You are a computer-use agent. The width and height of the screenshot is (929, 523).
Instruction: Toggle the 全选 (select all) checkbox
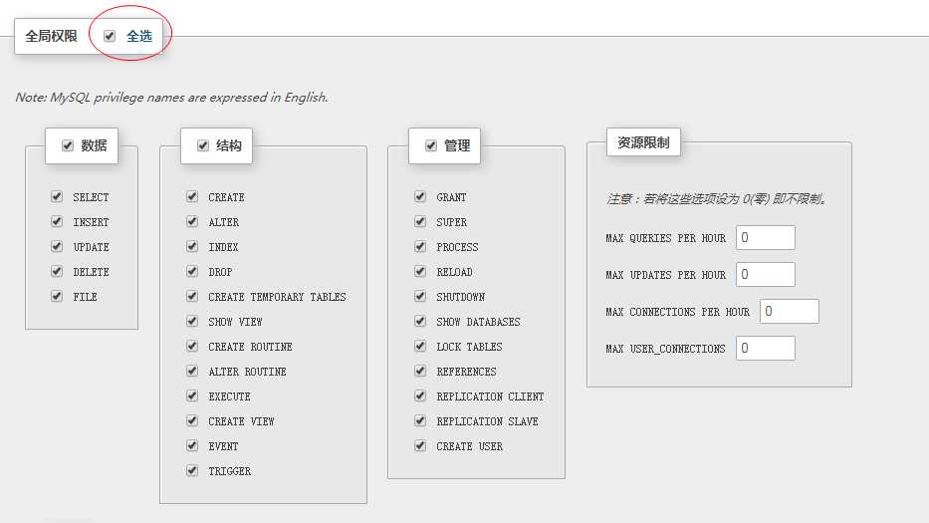(110, 36)
